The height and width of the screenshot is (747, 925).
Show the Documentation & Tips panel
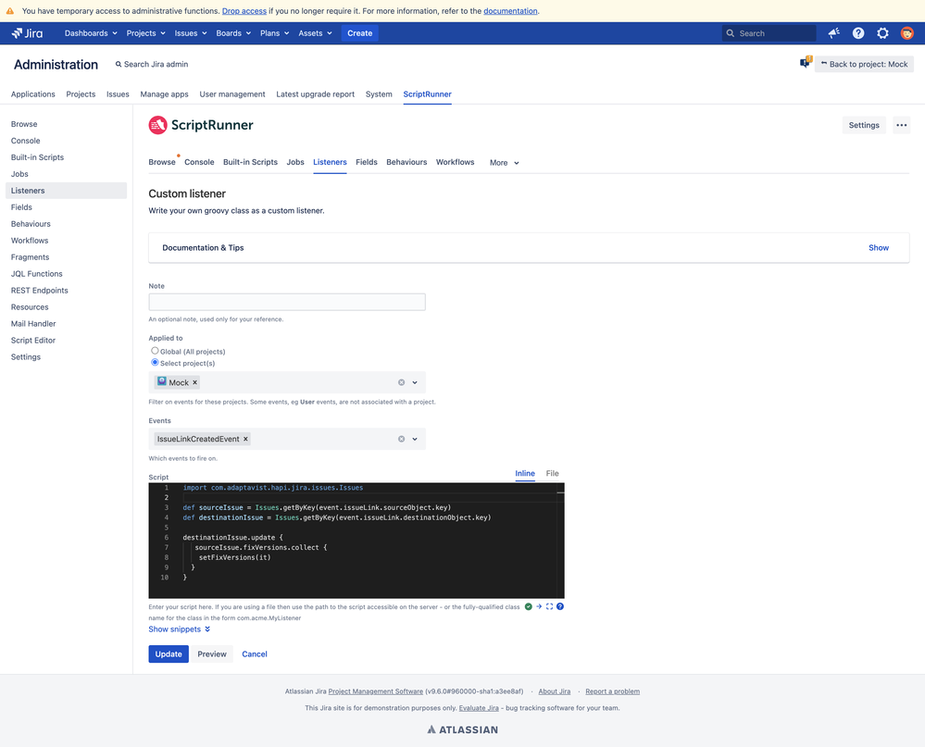[x=879, y=248]
